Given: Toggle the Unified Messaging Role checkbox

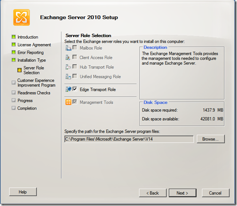Looking at the screenshot, I should 75,76.
